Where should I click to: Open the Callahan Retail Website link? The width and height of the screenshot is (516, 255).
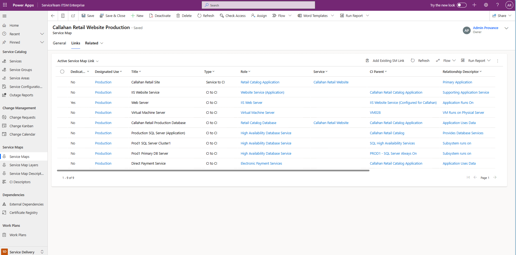coord(331,82)
